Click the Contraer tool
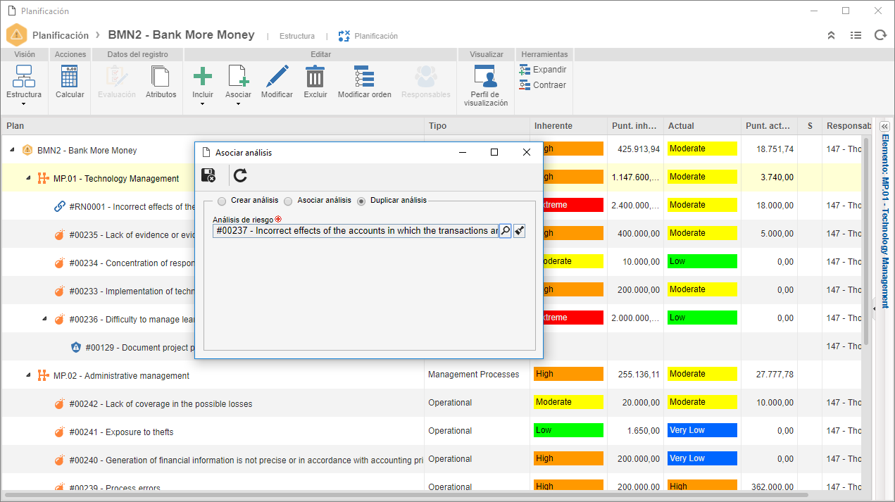 coord(542,85)
